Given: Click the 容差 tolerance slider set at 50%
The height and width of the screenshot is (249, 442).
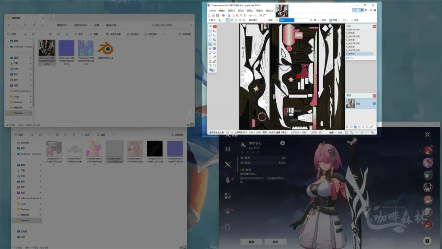Looking at the screenshot, I should click(x=287, y=20).
